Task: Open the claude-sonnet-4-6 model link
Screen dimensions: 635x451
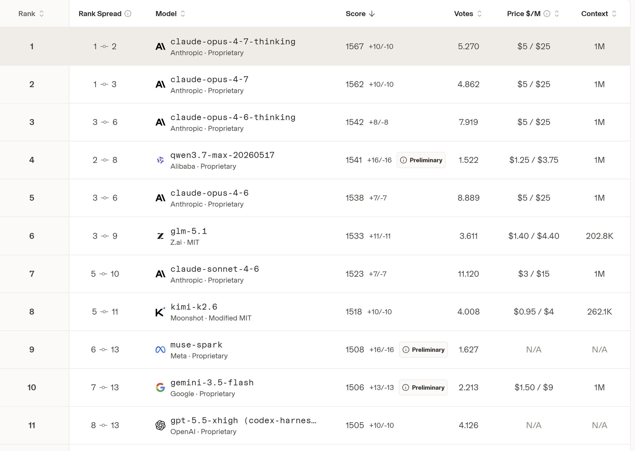Action: pos(215,269)
